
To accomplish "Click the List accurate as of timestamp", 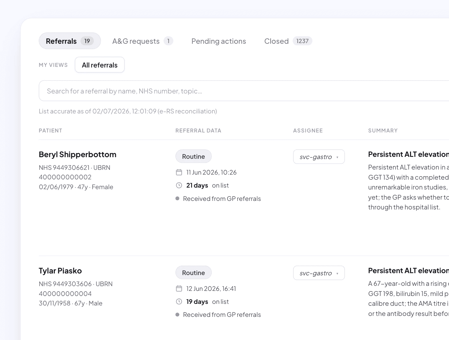I will [128, 111].
